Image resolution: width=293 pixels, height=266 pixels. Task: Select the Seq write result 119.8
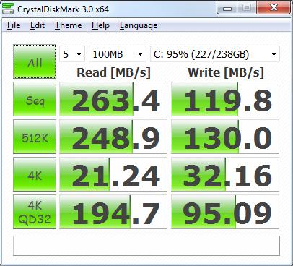point(225,99)
